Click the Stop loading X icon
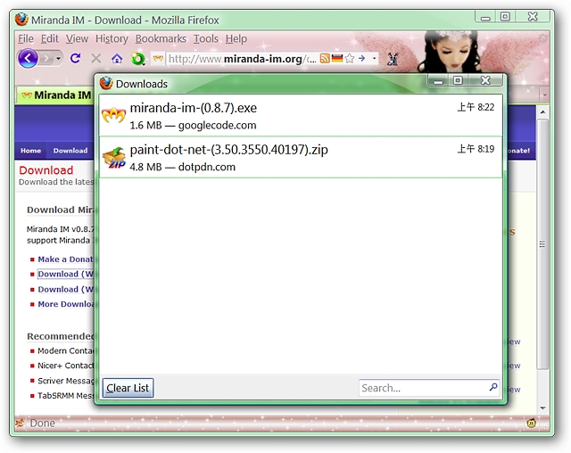The image size is (571, 453). coord(95,58)
